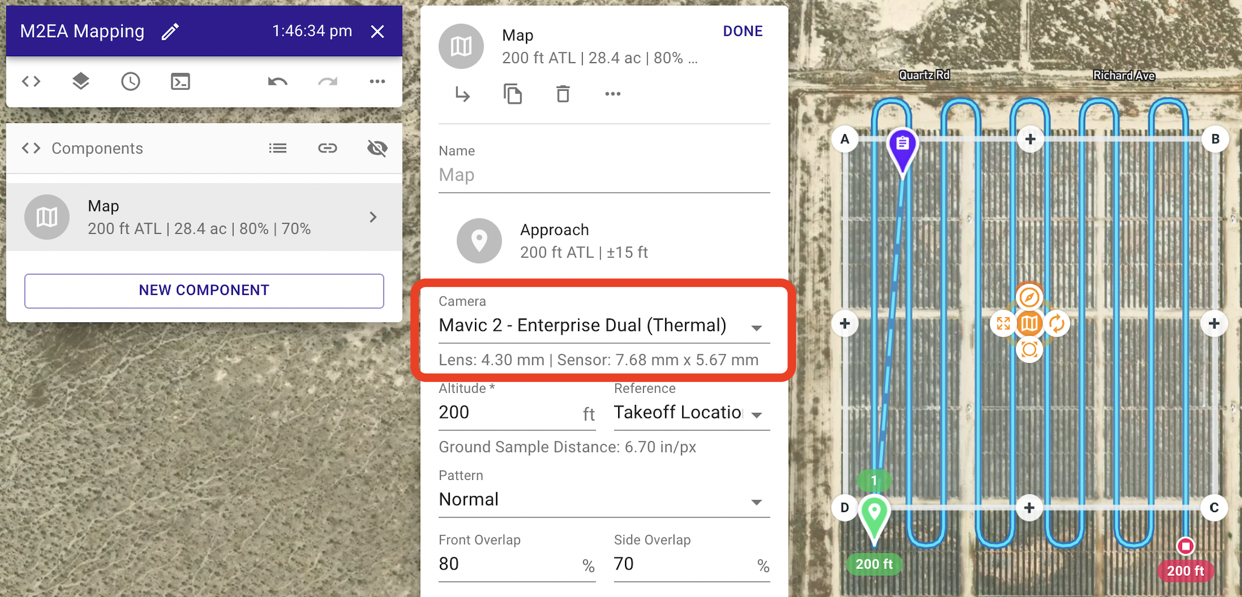
Task: Click the red 200 ft altitude label
Action: (1185, 571)
